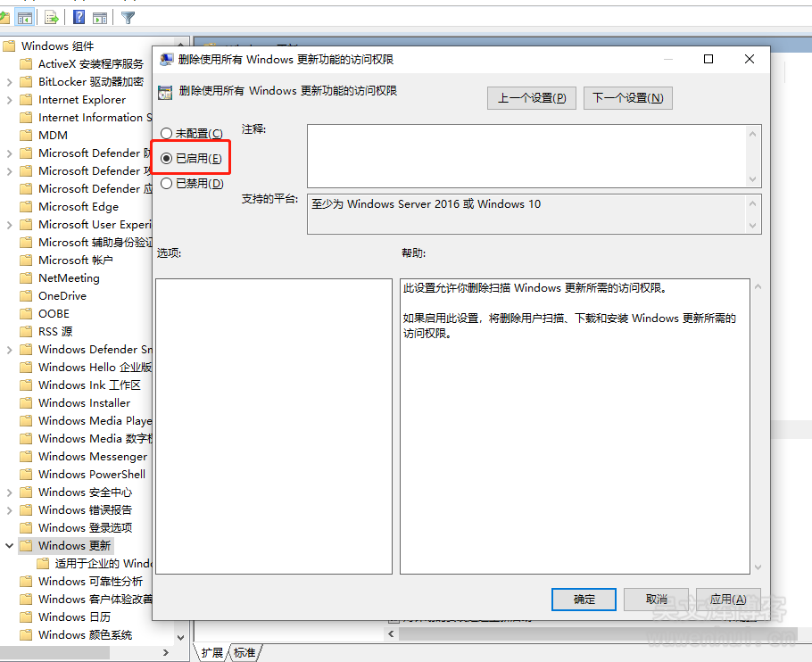
Task: Toggle the show/hide console tree icon
Action: click(x=24, y=17)
